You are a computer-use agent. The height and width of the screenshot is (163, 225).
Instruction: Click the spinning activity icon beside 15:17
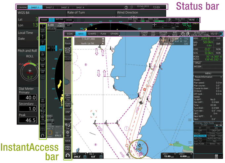point(221,34)
